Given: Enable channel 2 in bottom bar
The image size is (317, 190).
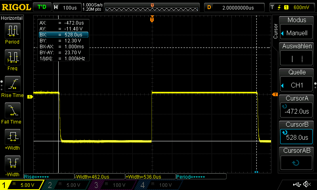Looking at the screenshot, I should (68, 185).
